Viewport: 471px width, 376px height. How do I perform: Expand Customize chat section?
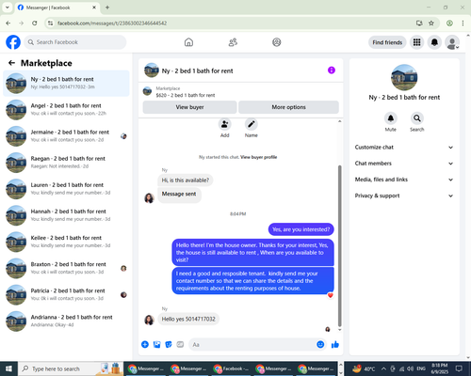(x=404, y=148)
